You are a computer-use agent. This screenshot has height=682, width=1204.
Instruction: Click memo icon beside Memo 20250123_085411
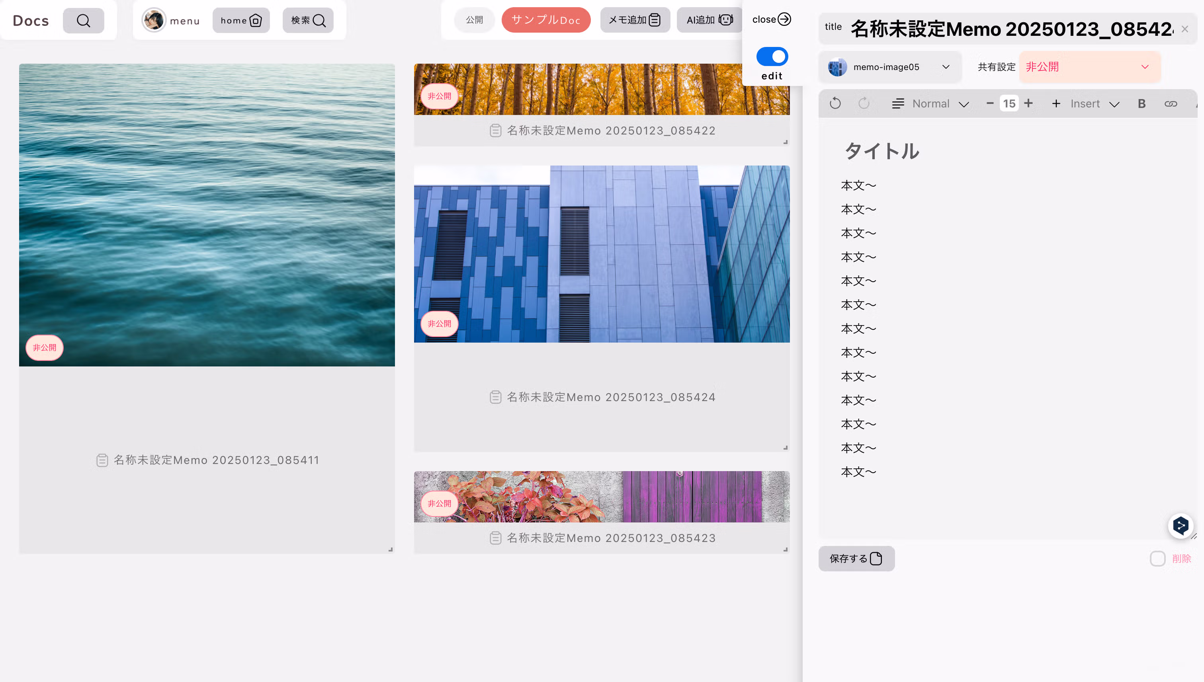102,460
